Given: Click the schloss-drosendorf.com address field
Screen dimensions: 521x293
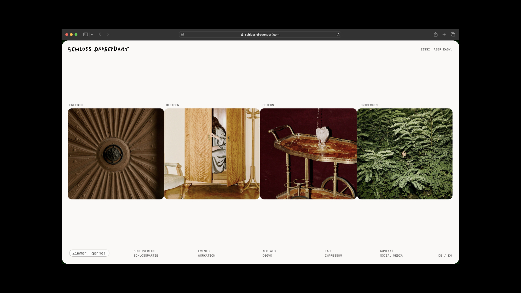Looking at the screenshot, I should 262,34.
